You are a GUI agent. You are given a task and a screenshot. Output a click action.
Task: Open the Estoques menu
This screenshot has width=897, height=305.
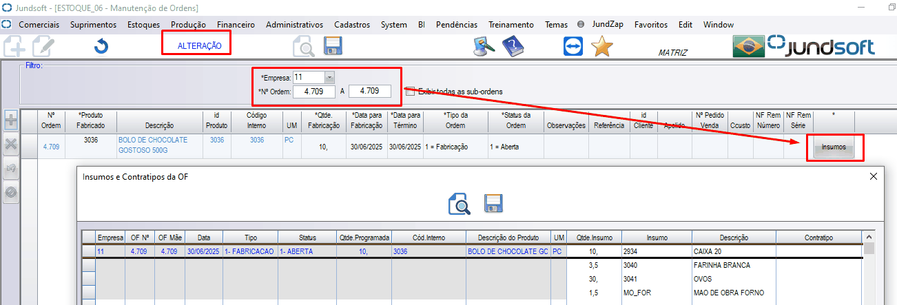(143, 24)
